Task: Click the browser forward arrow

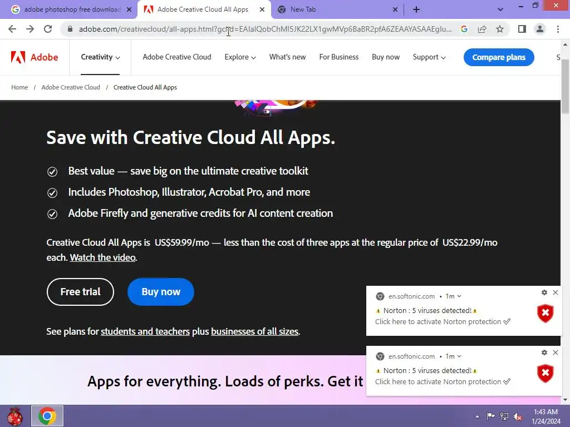Action: click(x=30, y=29)
